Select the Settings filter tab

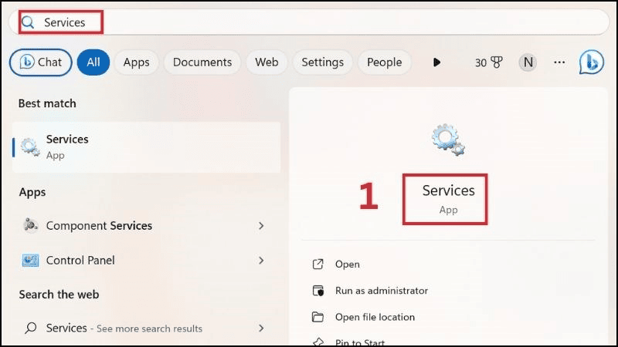coord(322,62)
